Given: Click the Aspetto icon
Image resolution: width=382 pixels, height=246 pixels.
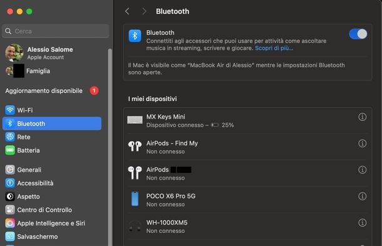Looking at the screenshot, I should point(10,196).
